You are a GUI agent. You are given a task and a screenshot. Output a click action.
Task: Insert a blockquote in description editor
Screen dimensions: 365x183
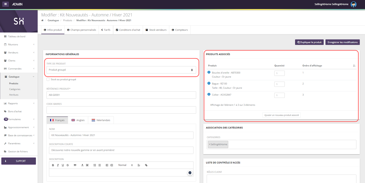click(x=75, y=165)
